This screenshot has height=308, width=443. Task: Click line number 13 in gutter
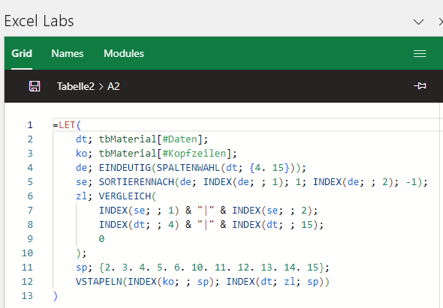coord(27,296)
